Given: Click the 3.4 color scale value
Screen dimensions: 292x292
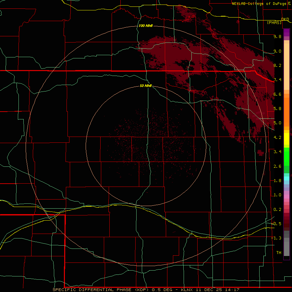Looking at the screenshot, I should [x=277, y=152].
